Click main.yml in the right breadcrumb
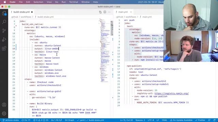This screenshot has width=218, height=122. [147, 17]
